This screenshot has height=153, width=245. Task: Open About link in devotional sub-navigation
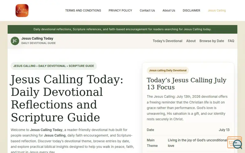(191, 41)
